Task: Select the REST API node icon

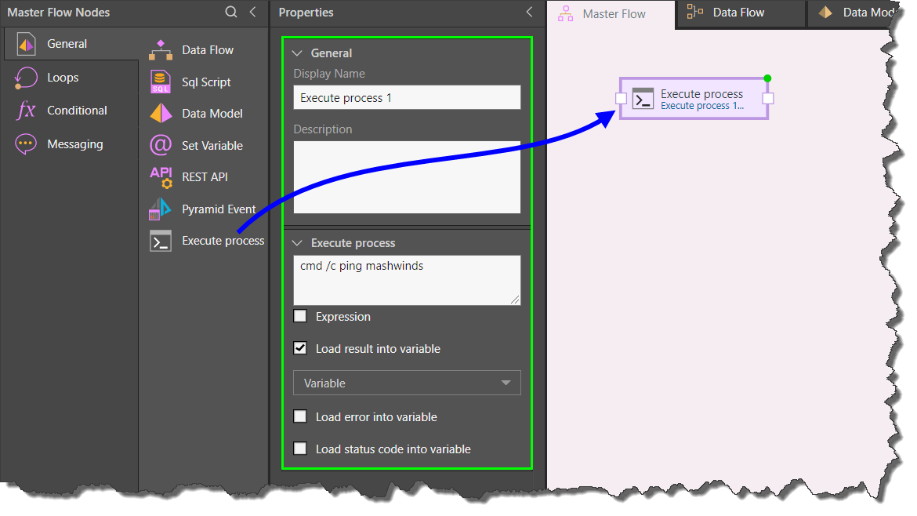Action: click(161, 177)
